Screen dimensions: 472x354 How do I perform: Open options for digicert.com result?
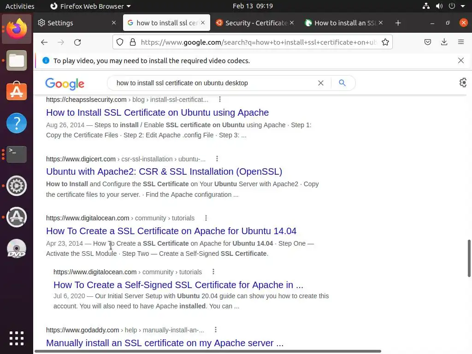tap(217, 159)
